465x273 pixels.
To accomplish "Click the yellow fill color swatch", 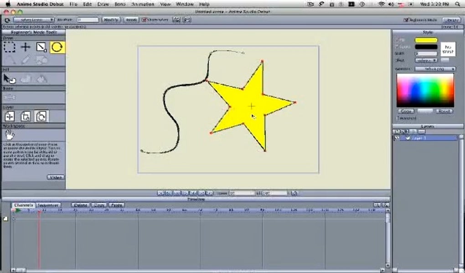I will pos(426,40).
